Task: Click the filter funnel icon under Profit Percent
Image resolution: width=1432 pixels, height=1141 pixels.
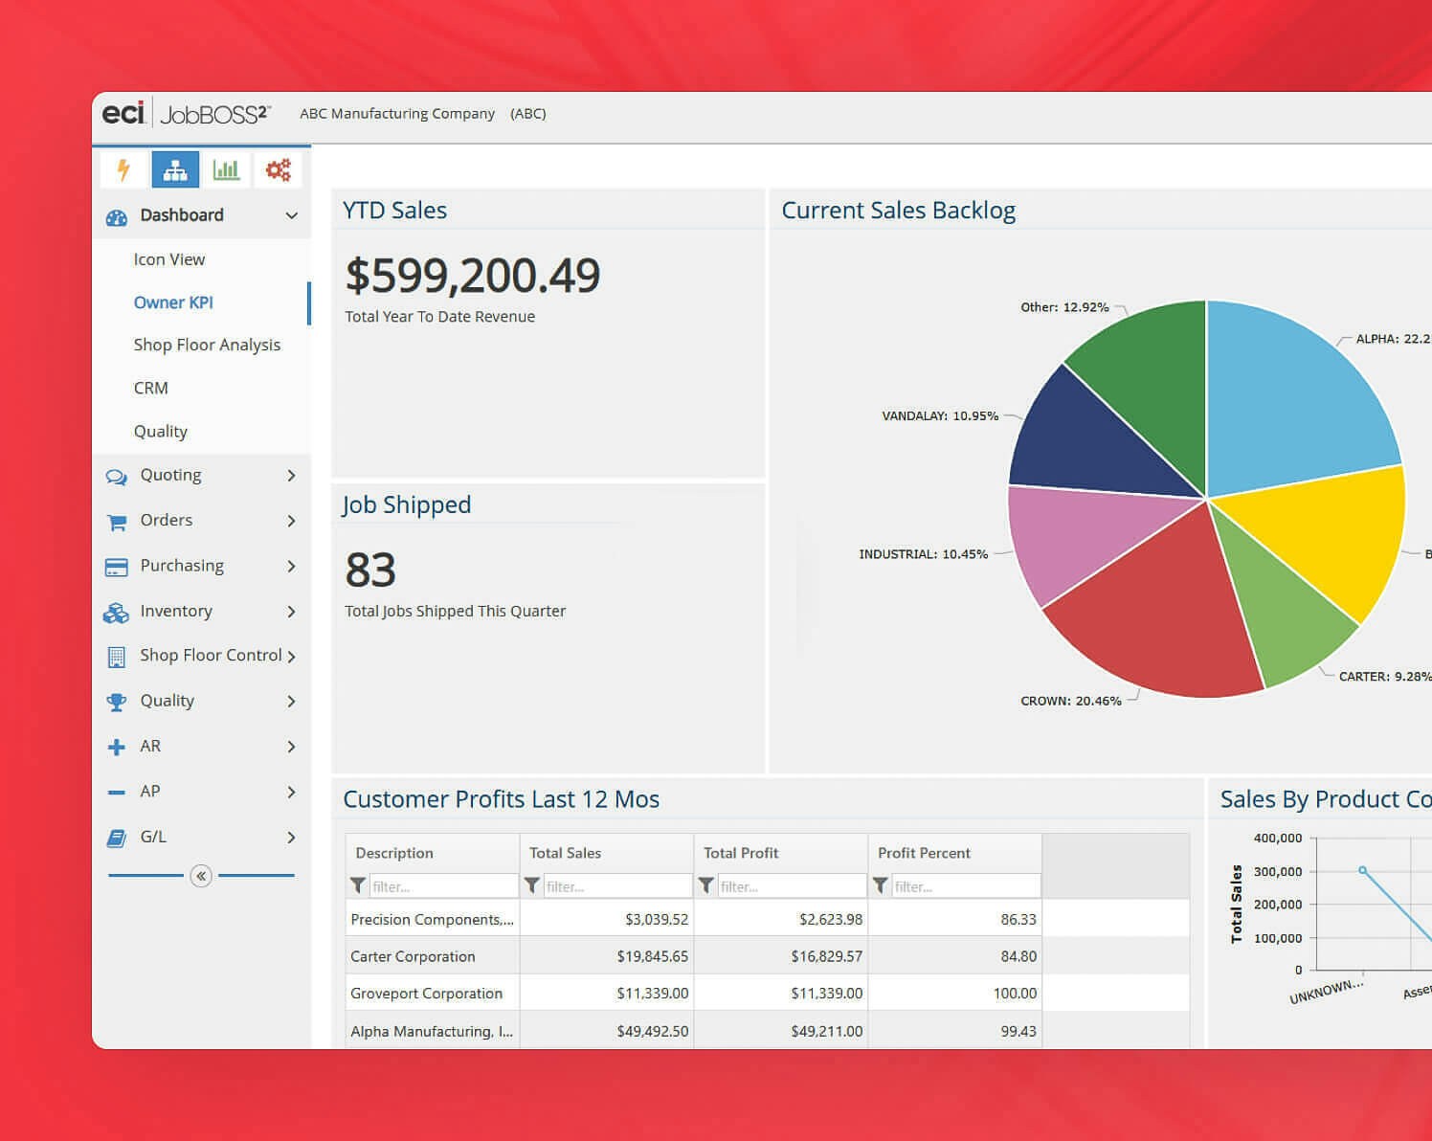Action: coord(881,885)
